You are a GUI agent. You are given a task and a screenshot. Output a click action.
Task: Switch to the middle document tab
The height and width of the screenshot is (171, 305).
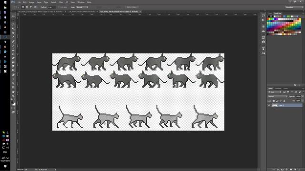82,11
